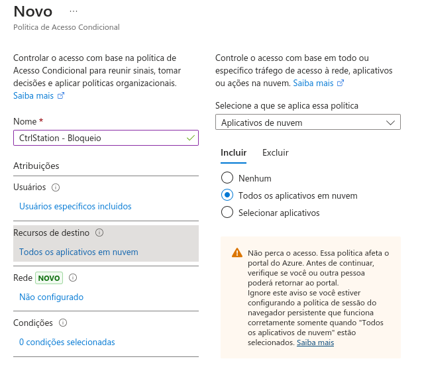Open 0 condições selecionadas link

67,342
